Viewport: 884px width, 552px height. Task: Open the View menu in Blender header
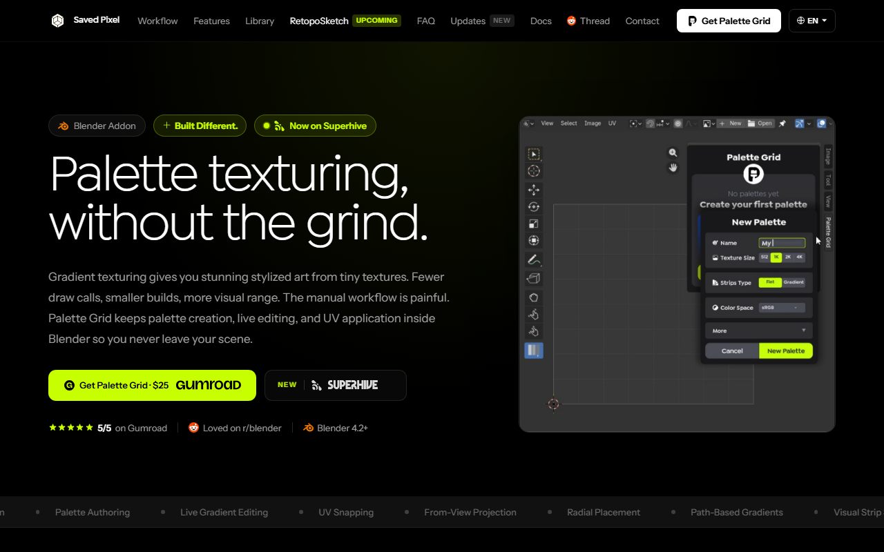tap(547, 124)
